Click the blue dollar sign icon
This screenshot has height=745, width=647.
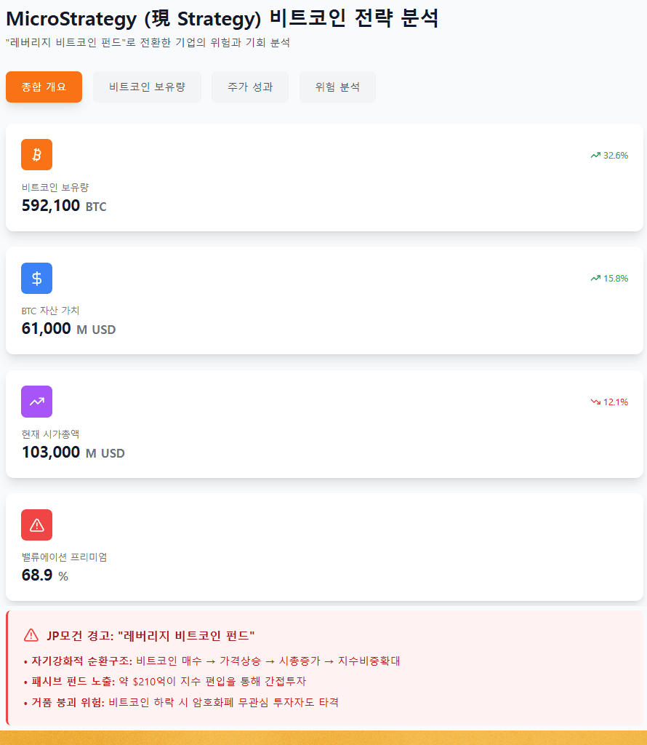pyautogui.click(x=37, y=278)
